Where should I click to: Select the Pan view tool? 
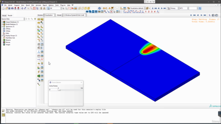coord(22,8)
